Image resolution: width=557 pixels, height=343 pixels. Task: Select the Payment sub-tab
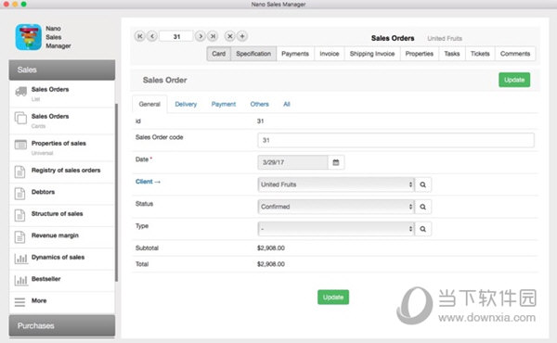[224, 104]
